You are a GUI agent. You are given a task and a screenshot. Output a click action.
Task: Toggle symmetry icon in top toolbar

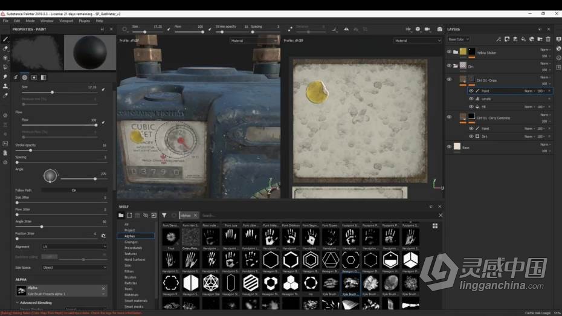click(346, 29)
